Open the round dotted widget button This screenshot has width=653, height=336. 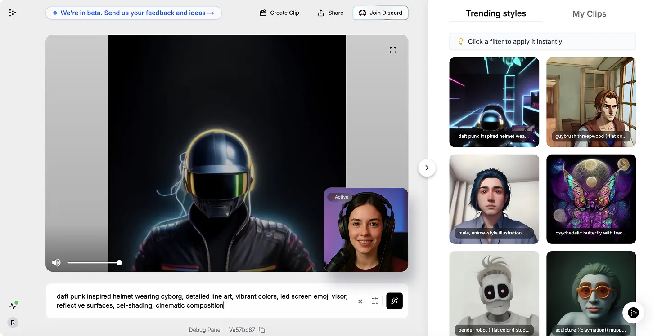[x=633, y=313]
